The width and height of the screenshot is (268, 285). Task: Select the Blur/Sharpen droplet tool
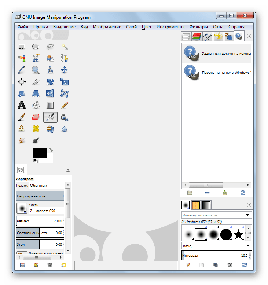coord(64,129)
